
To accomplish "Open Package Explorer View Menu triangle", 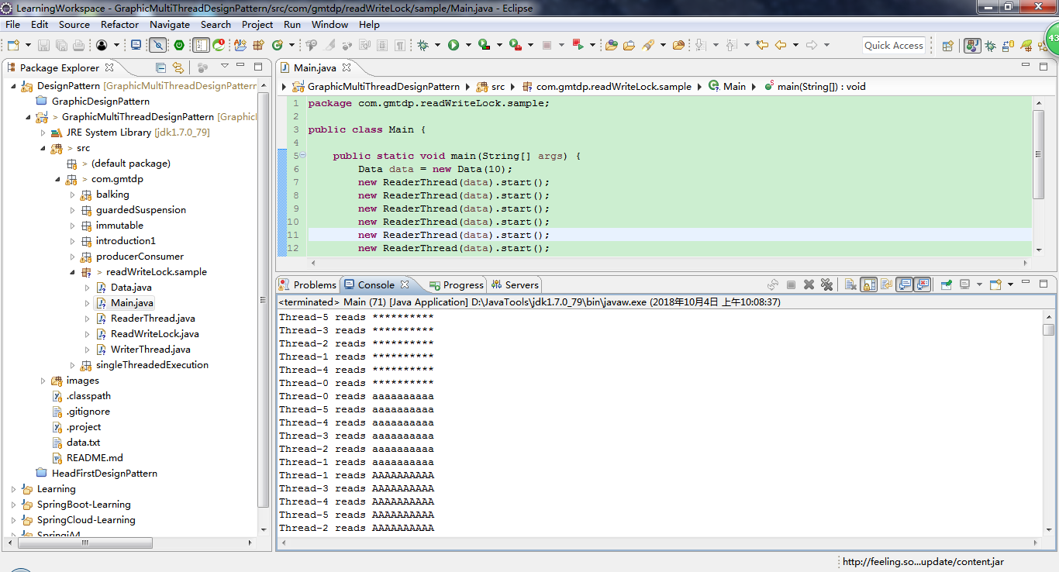I will point(225,67).
